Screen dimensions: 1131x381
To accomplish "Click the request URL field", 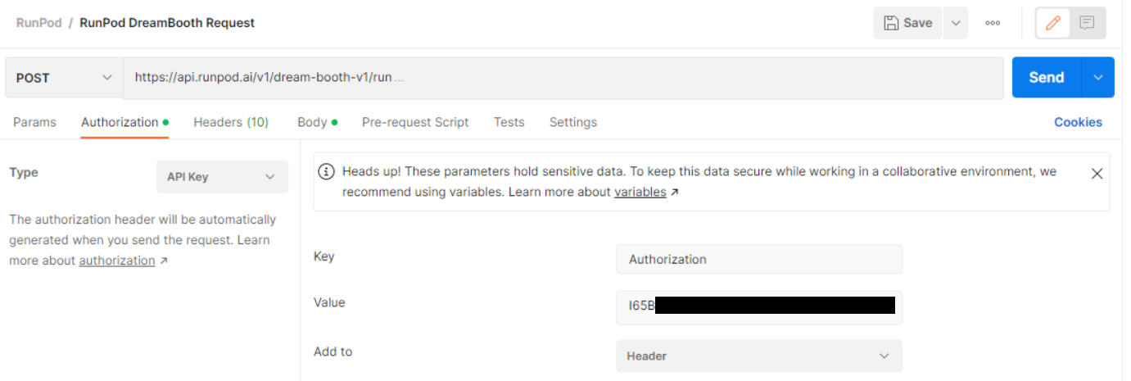I will 563,78.
